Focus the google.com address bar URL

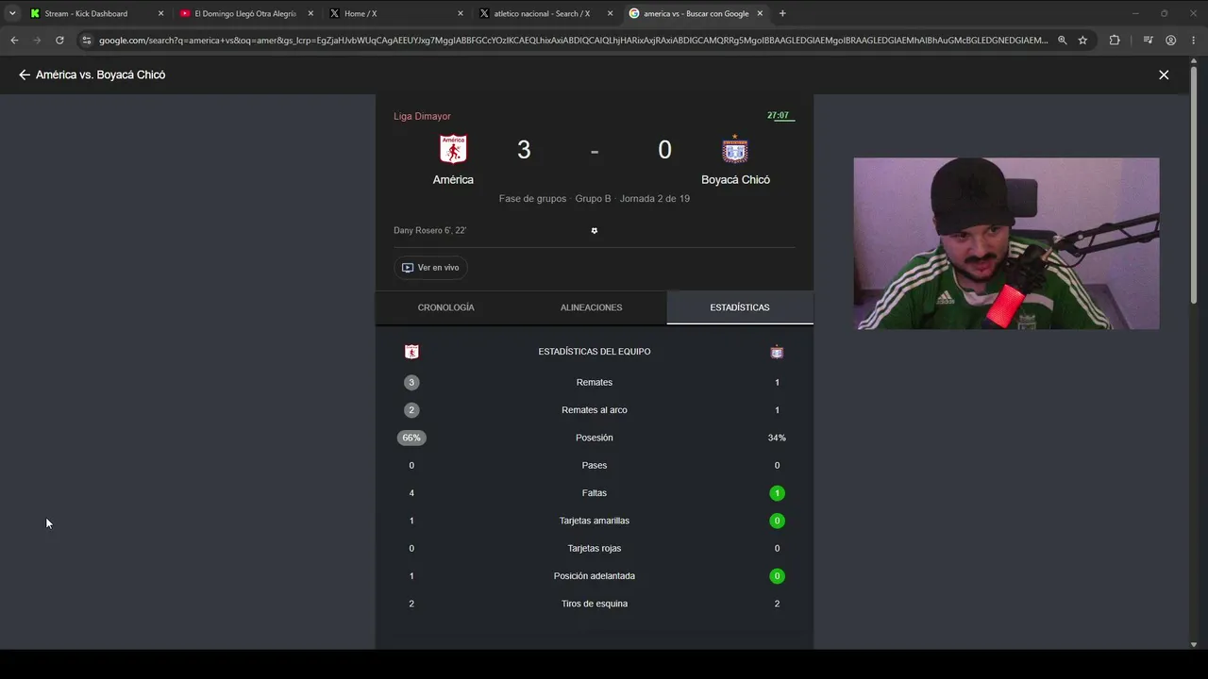[573, 41]
